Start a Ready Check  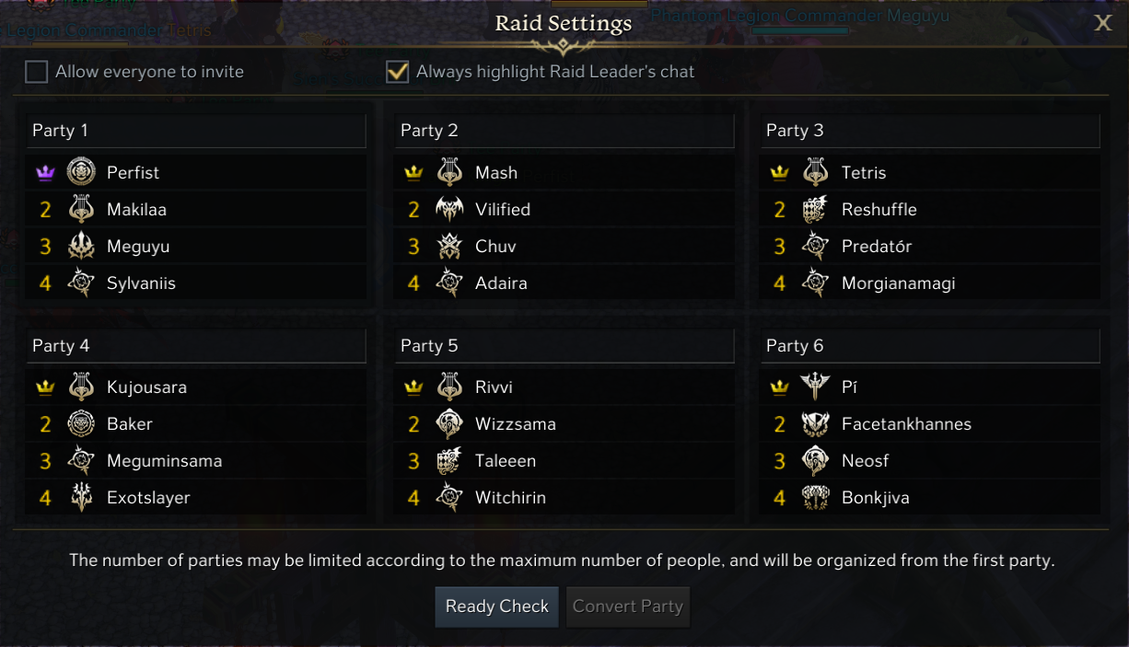point(496,607)
